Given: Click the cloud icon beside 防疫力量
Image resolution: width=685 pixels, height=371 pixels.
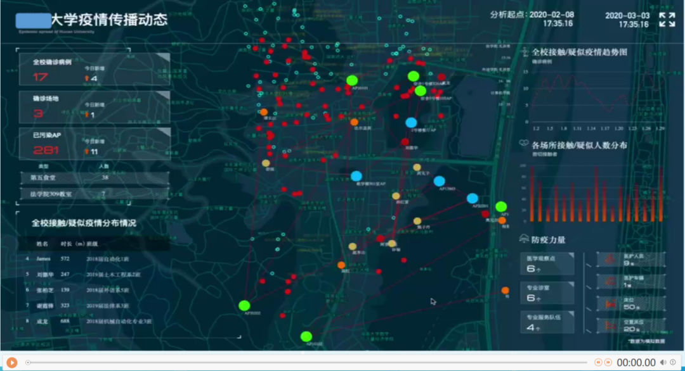Looking at the screenshot, I should (x=524, y=239).
